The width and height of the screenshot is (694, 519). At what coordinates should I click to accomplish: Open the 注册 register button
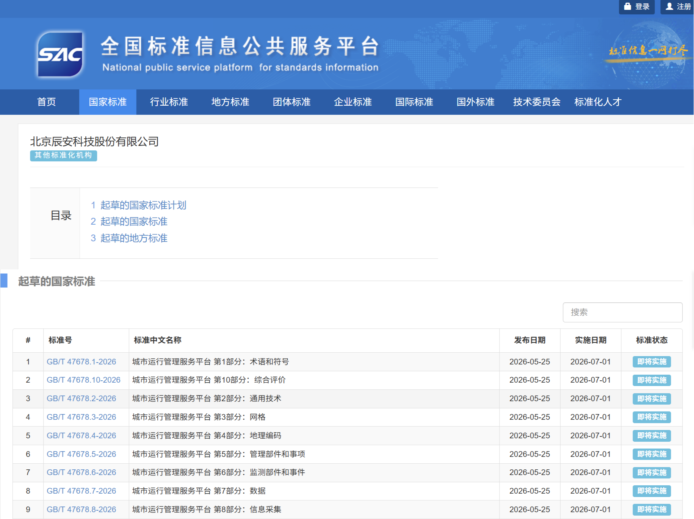pos(678,6)
